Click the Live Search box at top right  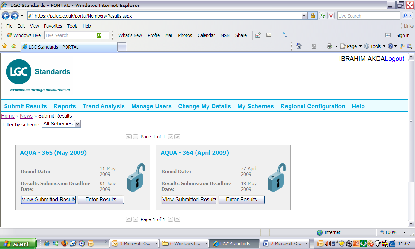click(369, 16)
